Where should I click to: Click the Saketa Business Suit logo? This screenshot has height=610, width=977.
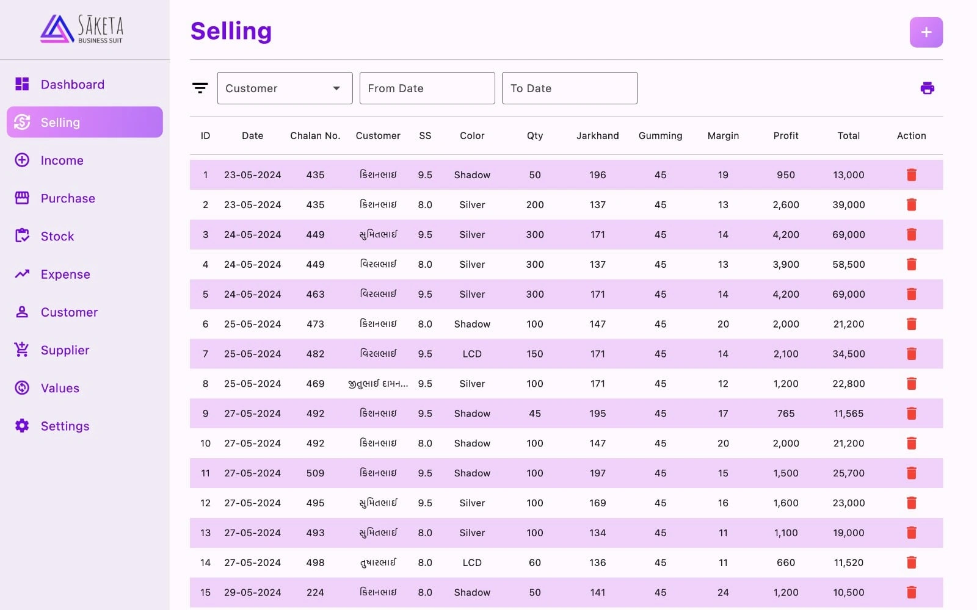coord(82,29)
